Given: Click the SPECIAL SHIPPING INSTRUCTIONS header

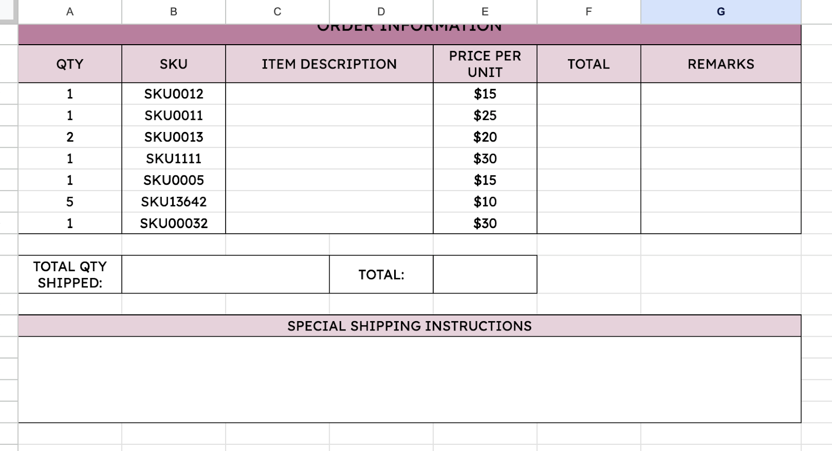Looking at the screenshot, I should coord(409,326).
